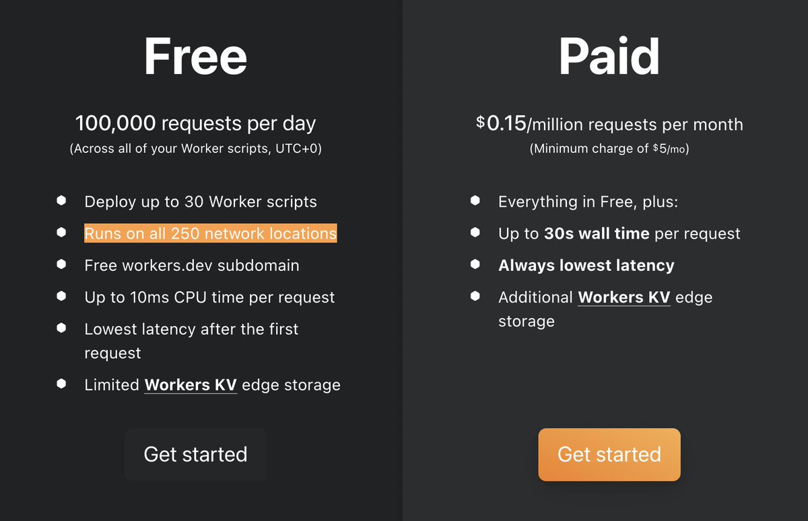Screen dimensions: 808x521
Task: Click the hexagon bullet beside Additional Workers KV
Action: 475,296
